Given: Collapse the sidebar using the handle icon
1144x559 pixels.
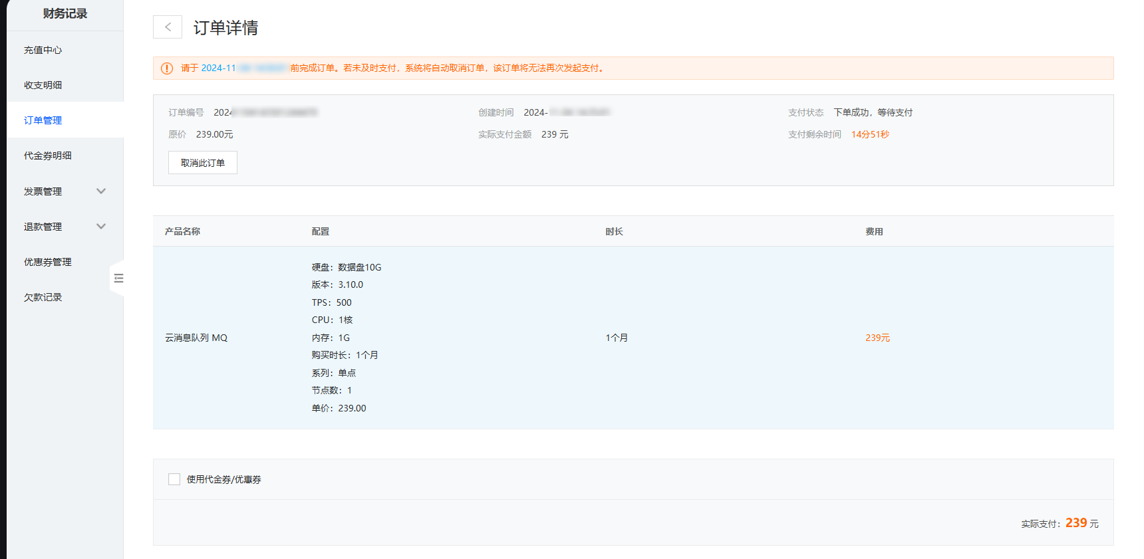Looking at the screenshot, I should 118,279.
